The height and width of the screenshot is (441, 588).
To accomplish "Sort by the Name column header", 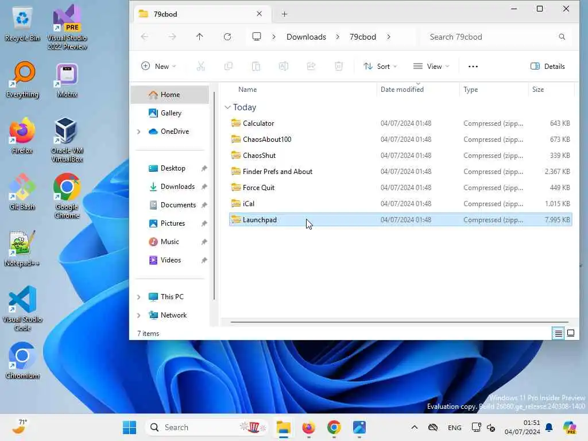I will coord(247,90).
